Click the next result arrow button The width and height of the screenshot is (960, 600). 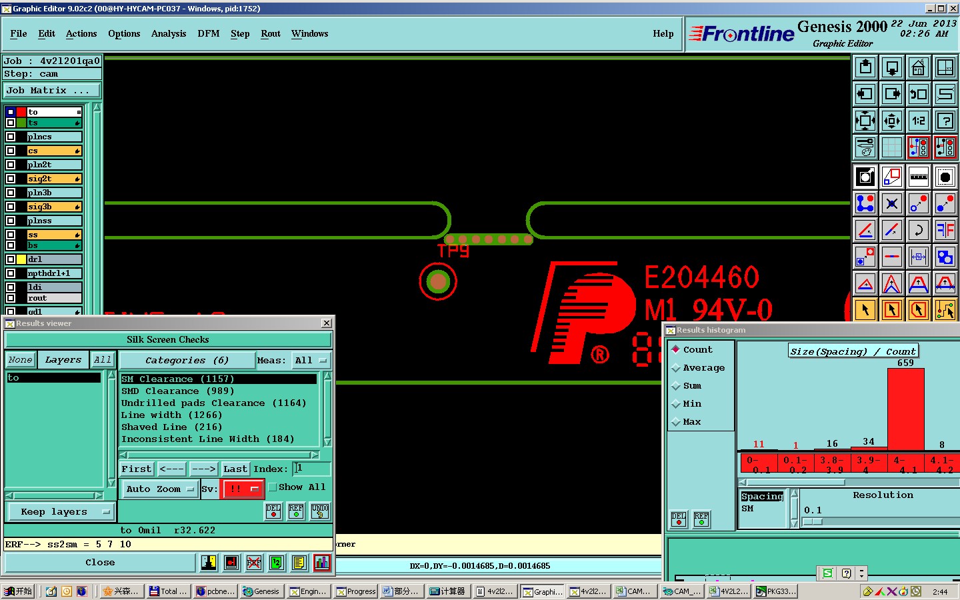203,469
